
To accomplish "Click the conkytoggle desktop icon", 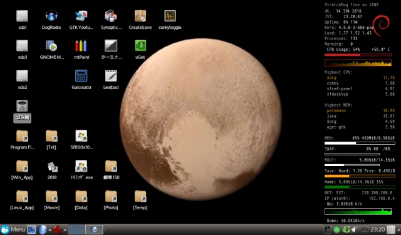I will pos(170,16).
